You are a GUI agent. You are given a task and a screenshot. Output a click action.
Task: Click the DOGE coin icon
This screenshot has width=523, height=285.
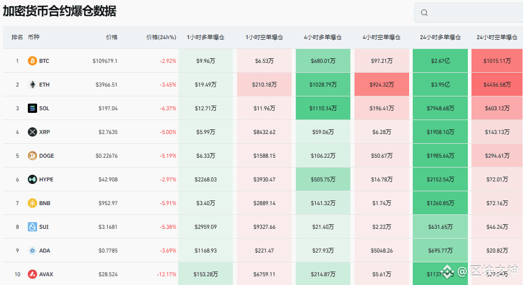pyautogui.click(x=32, y=156)
